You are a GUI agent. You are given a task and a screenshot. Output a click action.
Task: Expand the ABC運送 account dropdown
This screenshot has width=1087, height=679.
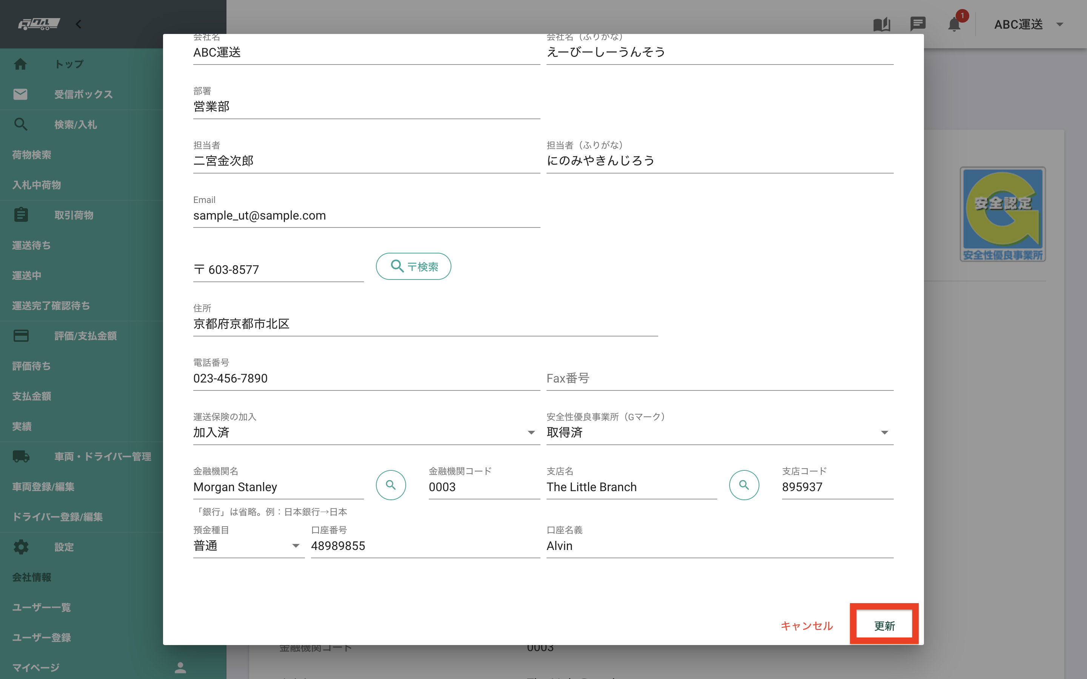pyautogui.click(x=1028, y=24)
